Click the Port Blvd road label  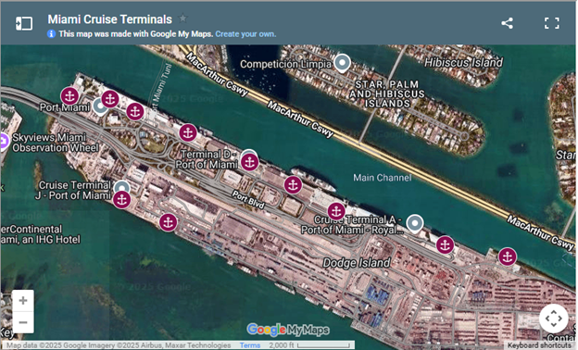pos(248,200)
